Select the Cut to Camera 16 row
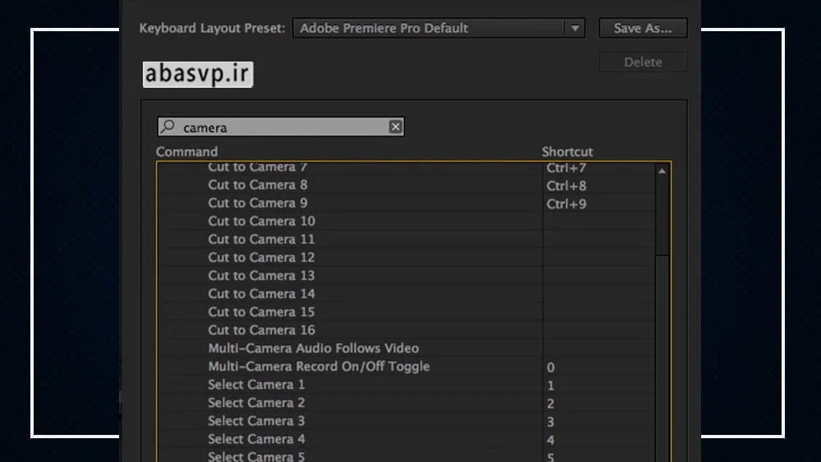The height and width of the screenshot is (462, 821). point(350,330)
